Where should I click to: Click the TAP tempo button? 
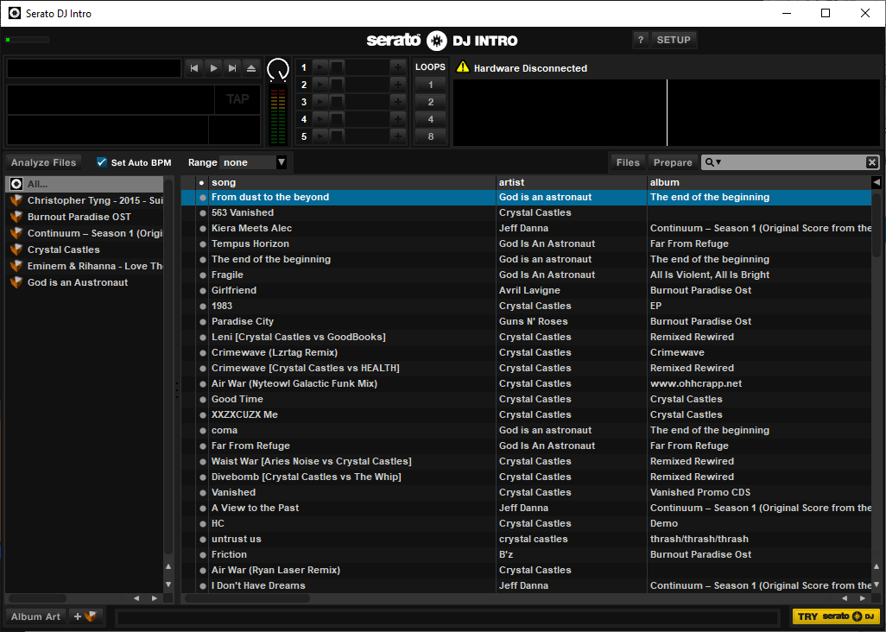(237, 99)
